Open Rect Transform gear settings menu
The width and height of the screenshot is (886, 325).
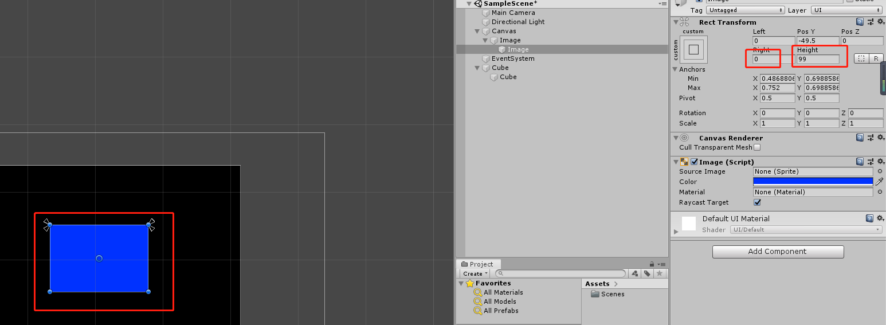coord(880,22)
